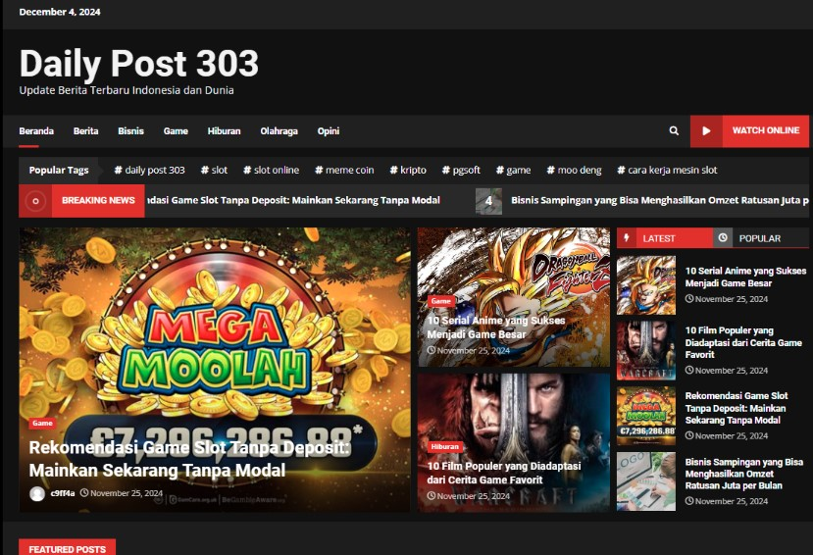
Task: Click ticker thumbnail numbered 4
Action: tap(488, 201)
